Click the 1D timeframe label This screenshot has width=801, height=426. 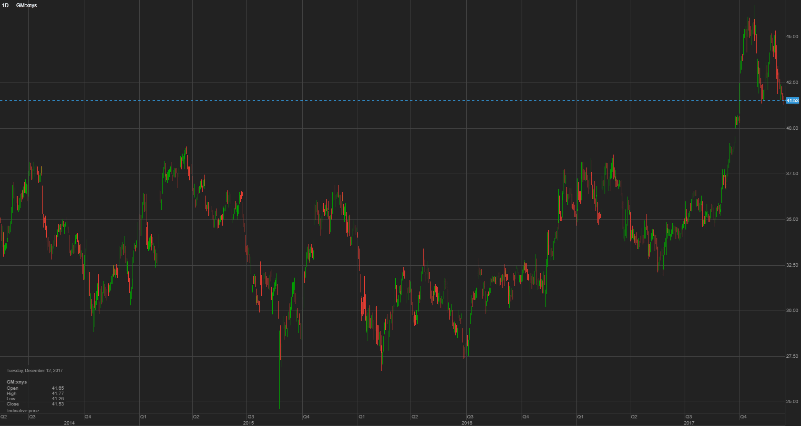click(5, 5)
